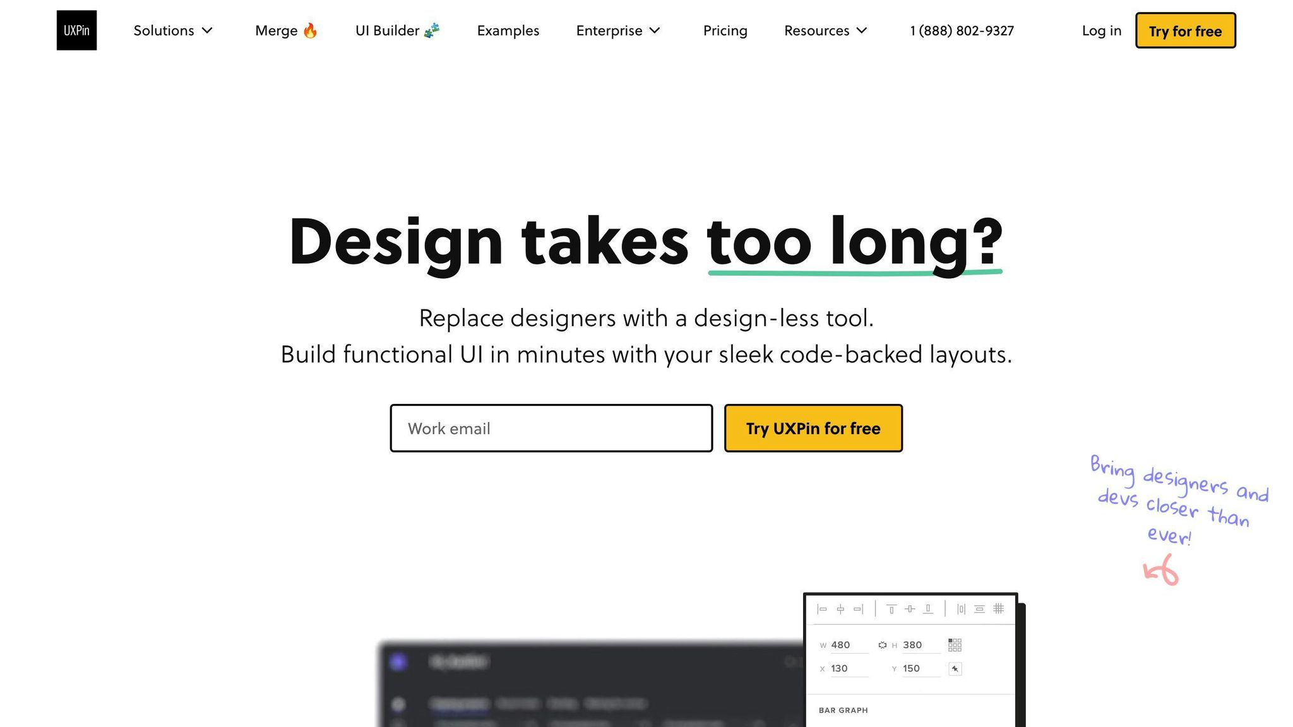
Task: Select the align horizontal centers icon
Action: coord(840,609)
